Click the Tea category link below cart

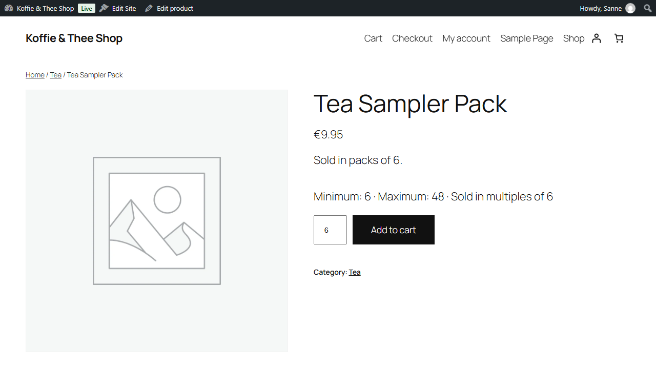point(355,272)
